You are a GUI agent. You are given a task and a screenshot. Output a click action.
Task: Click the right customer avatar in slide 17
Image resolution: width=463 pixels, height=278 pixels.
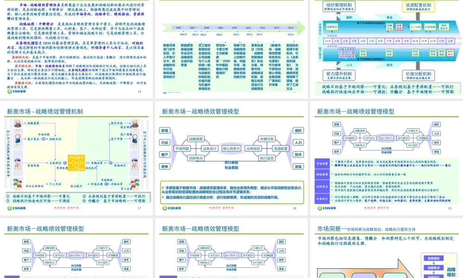(135, 138)
